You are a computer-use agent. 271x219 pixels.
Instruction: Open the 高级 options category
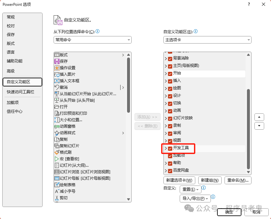click(x=22, y=71)
